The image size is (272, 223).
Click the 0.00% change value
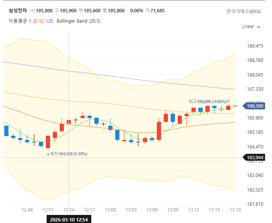pyautogui.click(x=136, y=11)
